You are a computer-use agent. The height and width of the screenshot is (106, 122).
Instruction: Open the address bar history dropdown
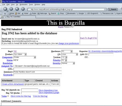[x=105, y=9]
